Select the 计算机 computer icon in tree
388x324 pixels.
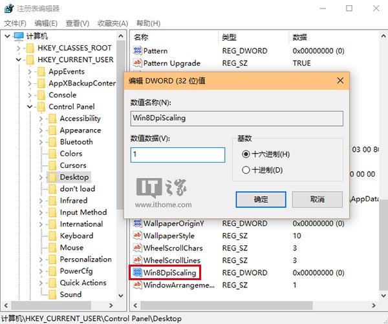(x=19, y=36)
